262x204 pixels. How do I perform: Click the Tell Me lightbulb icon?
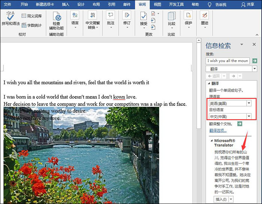(210, 5)
